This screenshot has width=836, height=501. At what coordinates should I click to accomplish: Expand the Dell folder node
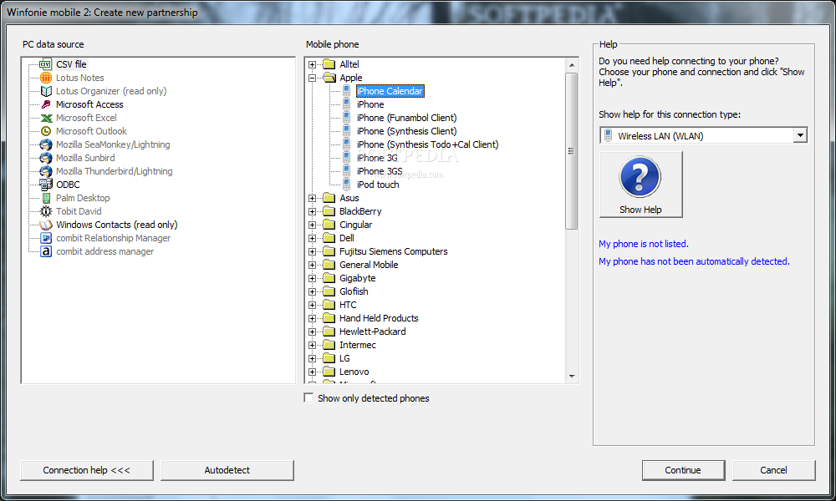[x=313, y=238]
